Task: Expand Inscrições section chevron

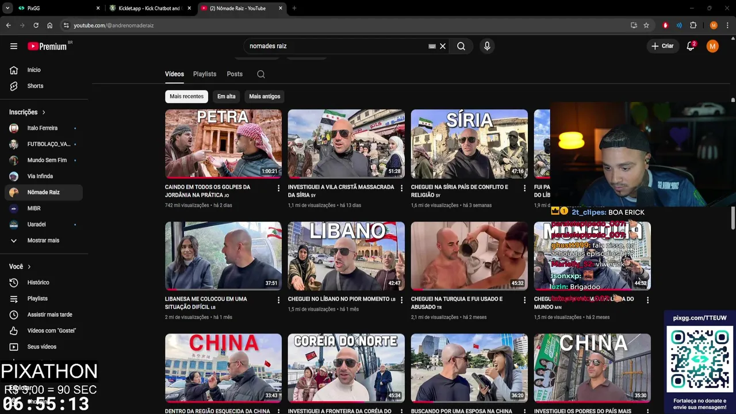Action: point(43,112)
